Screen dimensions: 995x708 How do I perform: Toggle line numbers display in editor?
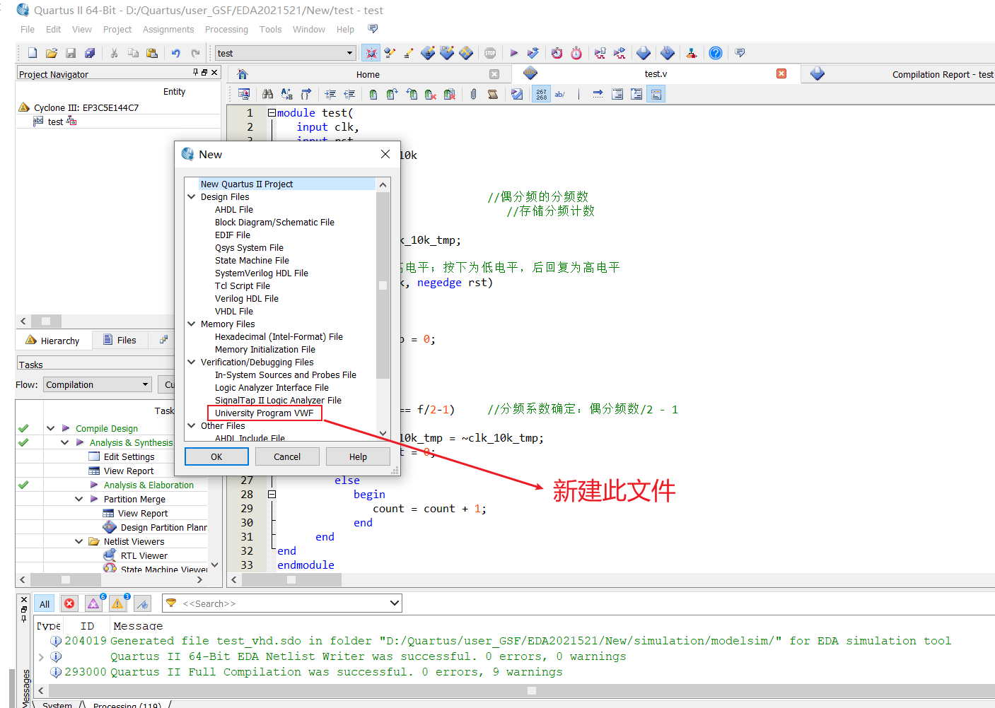tap(541, 94)
